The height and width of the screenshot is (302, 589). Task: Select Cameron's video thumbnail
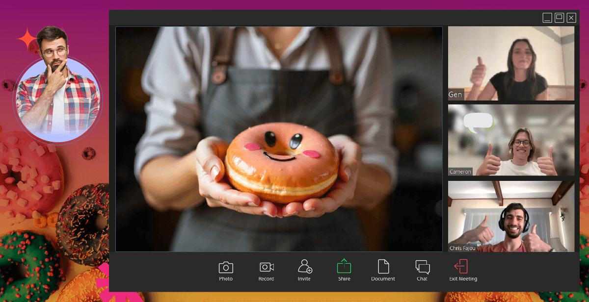pyautogui.click(x=511, y=140)
